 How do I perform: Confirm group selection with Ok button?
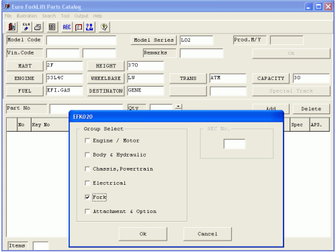tap(143, 234)
